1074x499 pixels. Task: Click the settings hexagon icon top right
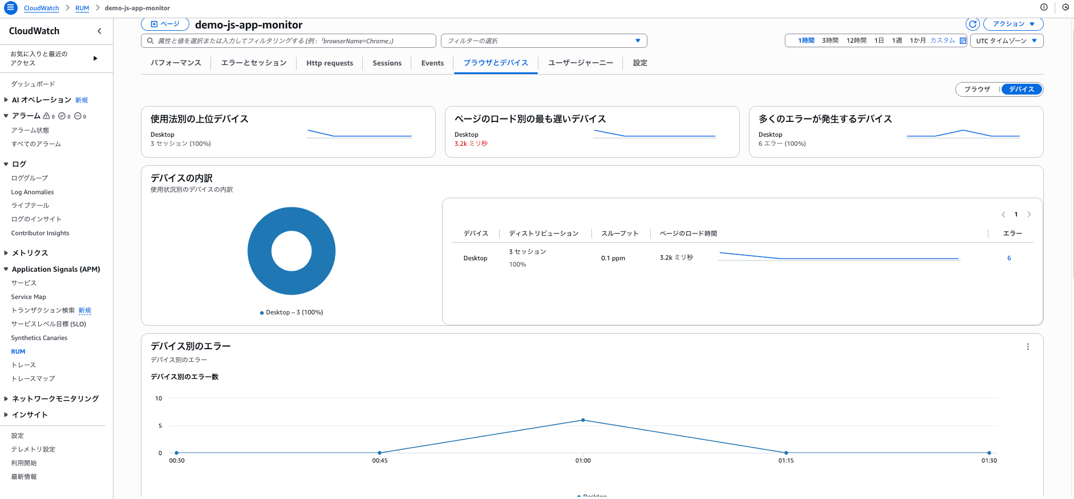point(1065,7)
